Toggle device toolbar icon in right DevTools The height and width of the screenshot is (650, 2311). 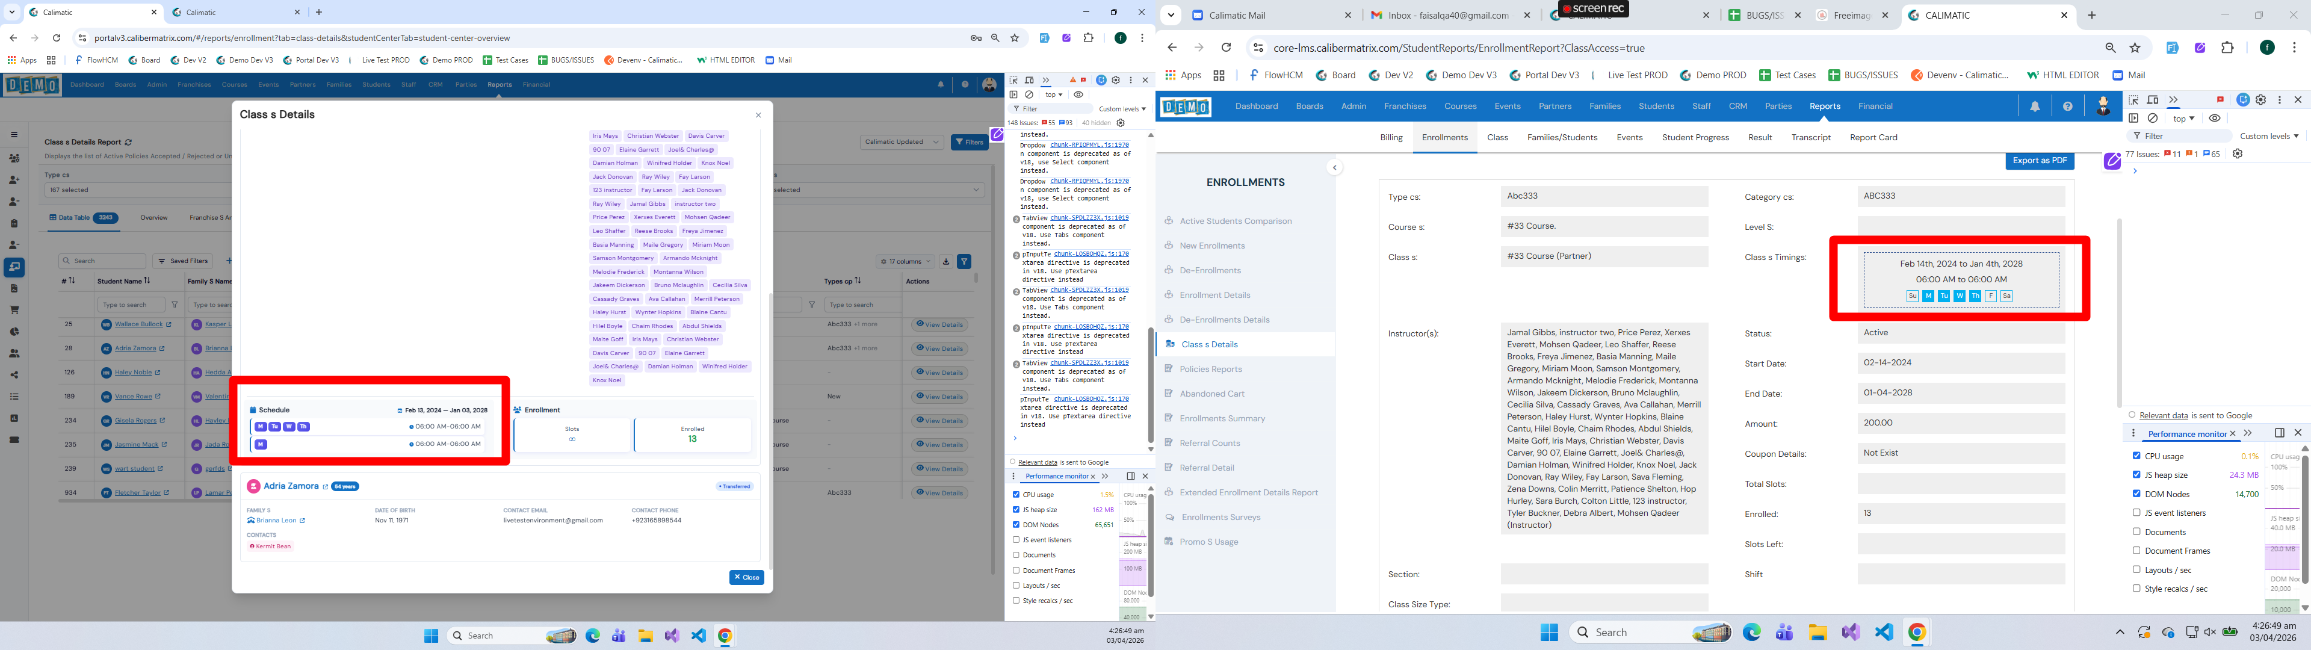pyautogui.click(x=2152, y=100)
